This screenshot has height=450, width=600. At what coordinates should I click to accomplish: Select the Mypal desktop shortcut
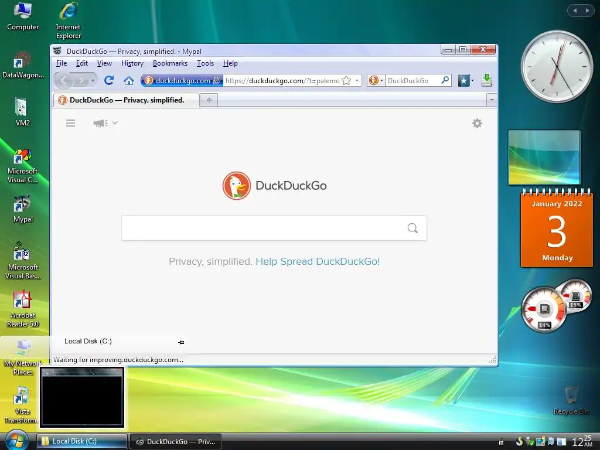coord(23,209)
